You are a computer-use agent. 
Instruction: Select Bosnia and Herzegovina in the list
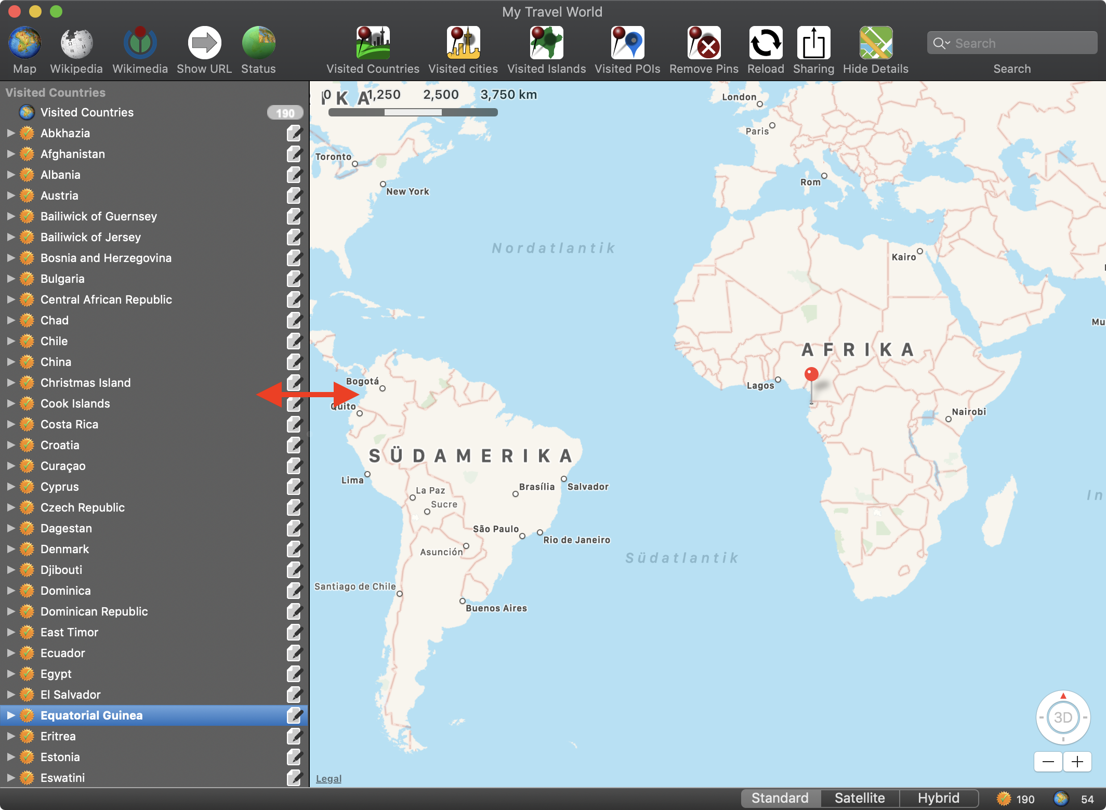tap(154, 258)
